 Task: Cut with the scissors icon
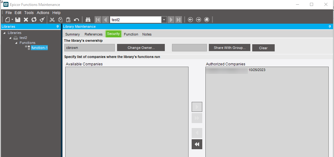[x=52, y=20]
